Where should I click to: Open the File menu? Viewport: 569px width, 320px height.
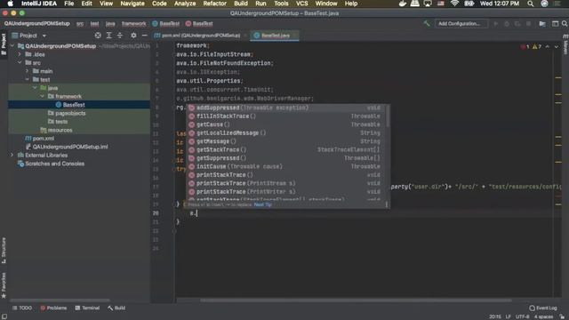pyautogui.click(x=69, y=4)
